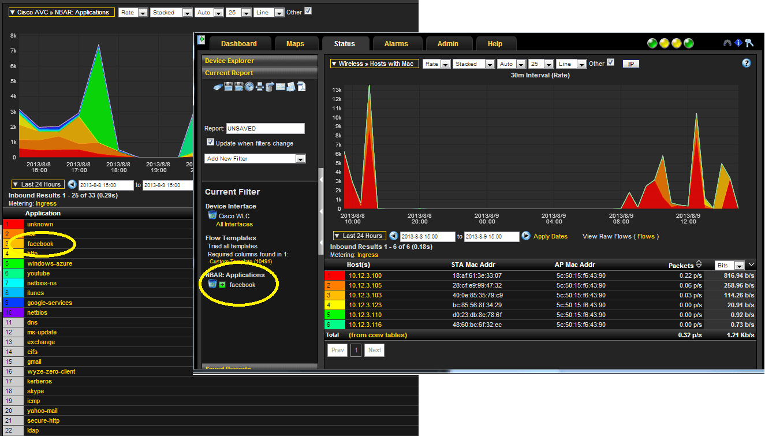Click the Report name field showing UNSAVED
Image resolution: width=765 pixels, height=436 pixels.
(265, 128)
